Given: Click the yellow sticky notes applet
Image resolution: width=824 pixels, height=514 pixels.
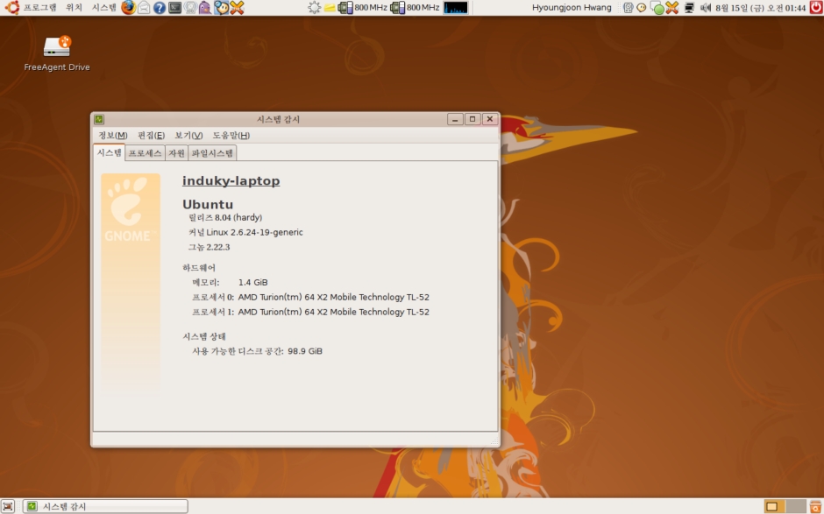Looking at the screenshot, I should (330, 7).
